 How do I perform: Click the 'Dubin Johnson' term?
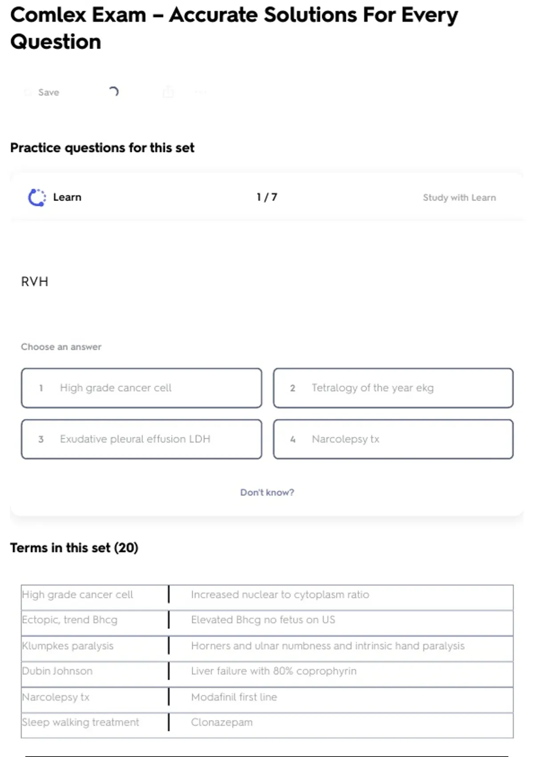pyautogui.click(x=57, y=671)
